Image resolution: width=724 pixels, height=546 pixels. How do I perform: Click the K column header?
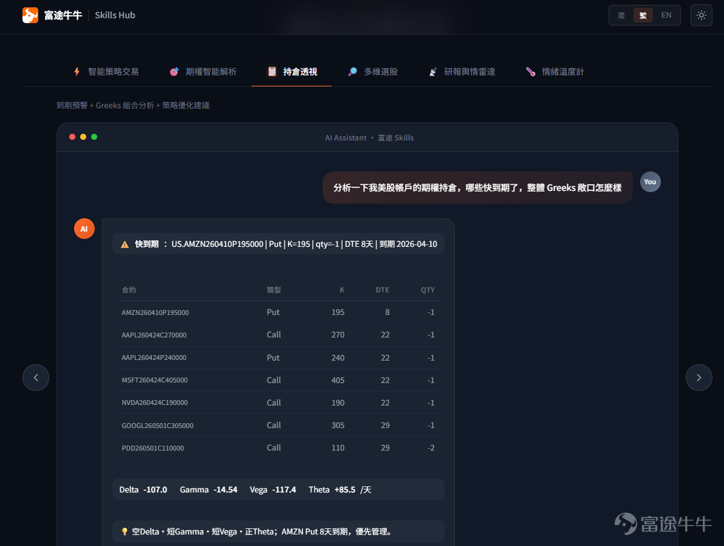[342, 290]
